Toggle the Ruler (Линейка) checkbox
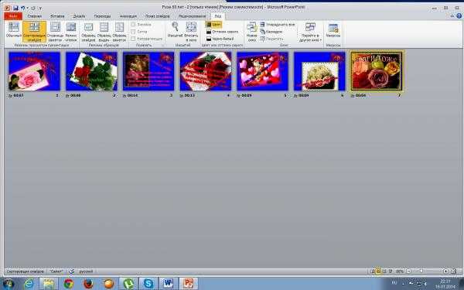 click(x=133, y=24)
